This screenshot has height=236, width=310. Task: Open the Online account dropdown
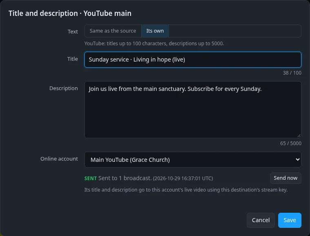193,159
